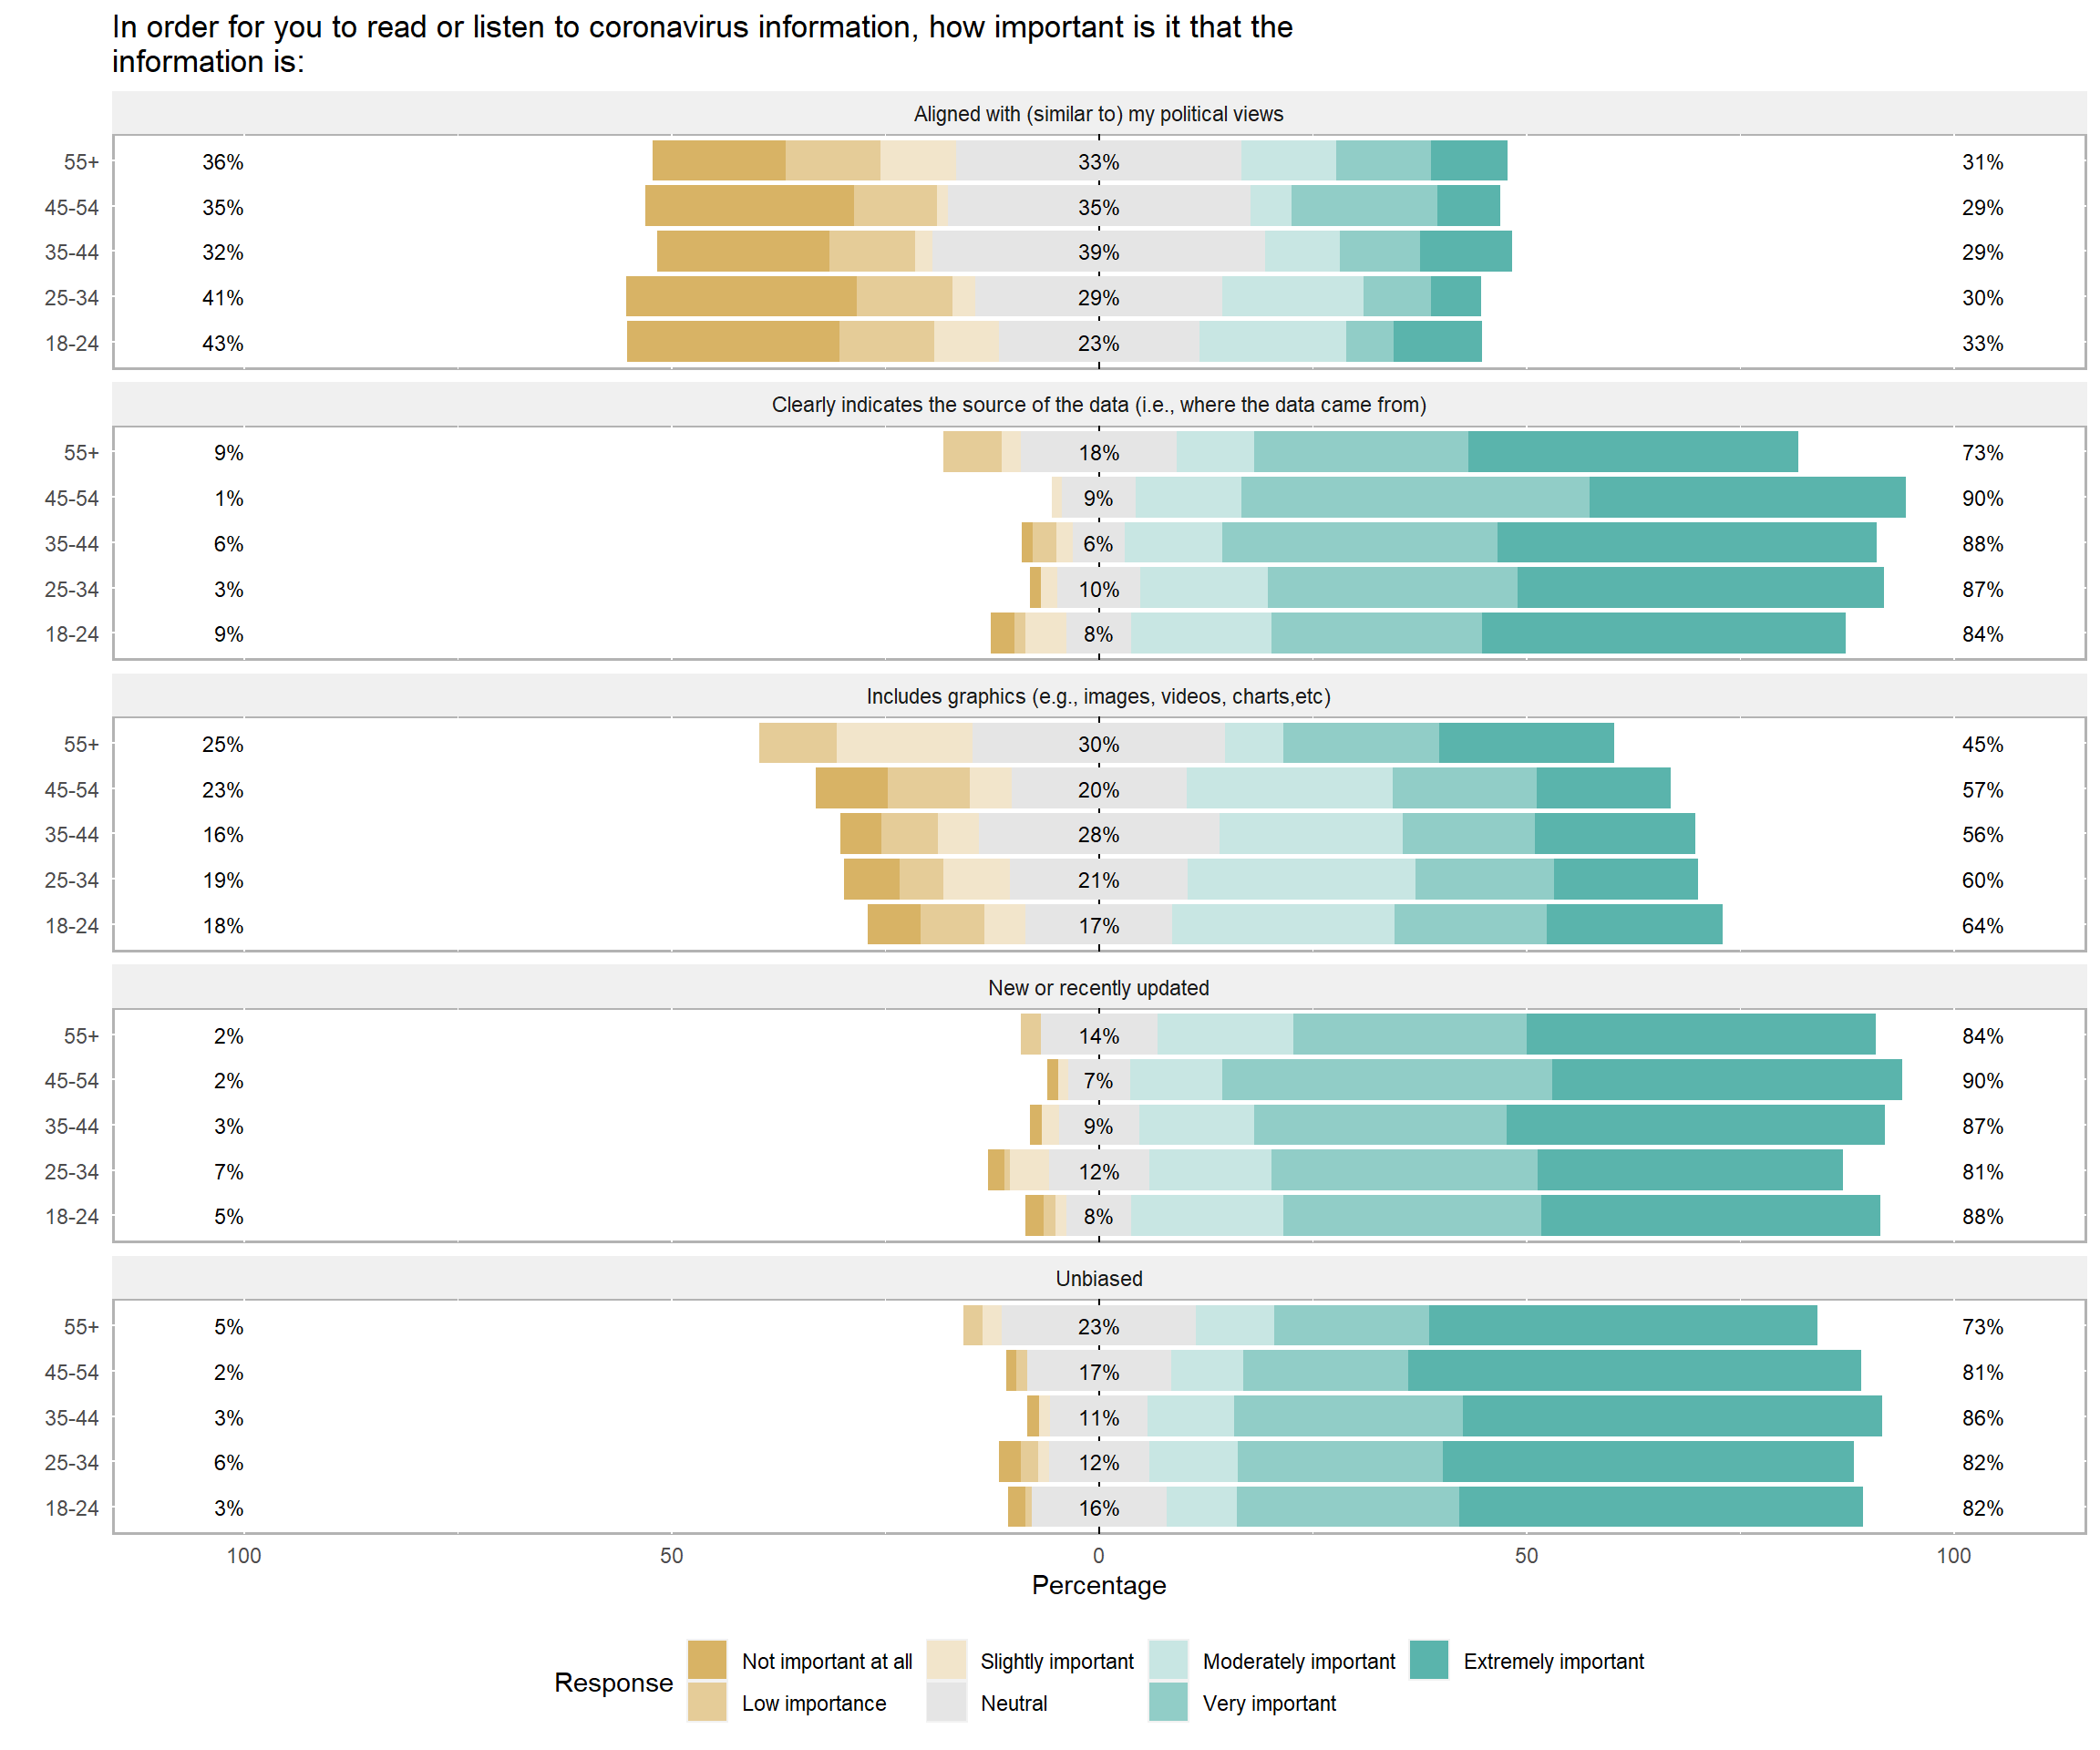
Task: Click the 86% label in the Unbiased panel
Action: coord(1981,1417)
